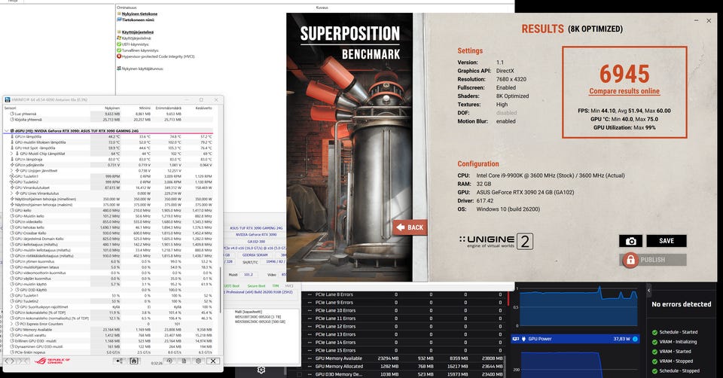Click the Unigine 2 engine logo
The height and width of the screenshot is (378, 723).
click(496, 241)
